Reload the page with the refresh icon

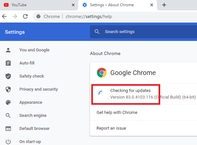(x=25, y=16)
